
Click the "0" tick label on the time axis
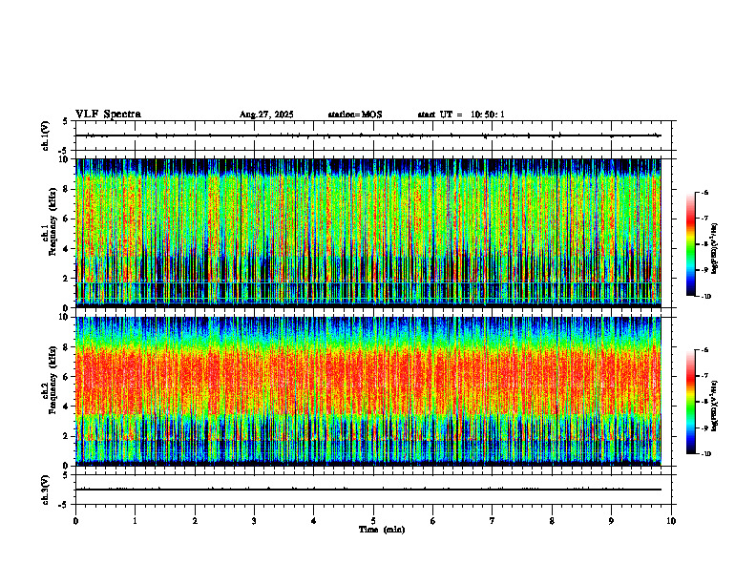point(75,521)
